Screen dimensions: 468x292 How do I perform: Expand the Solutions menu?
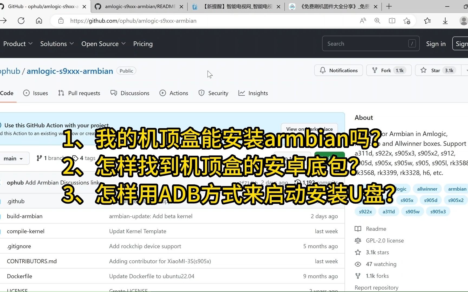(57, 44)
